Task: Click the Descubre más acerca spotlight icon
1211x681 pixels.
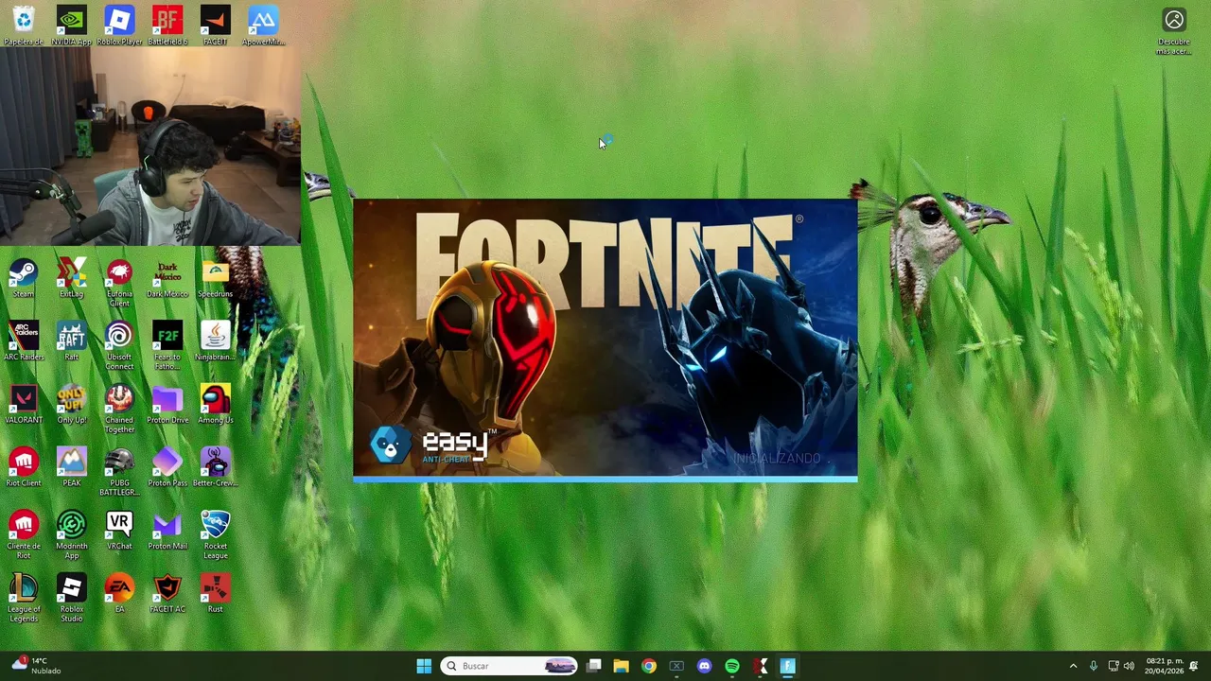Action: pyautogui.click(x=1174, y=31)
